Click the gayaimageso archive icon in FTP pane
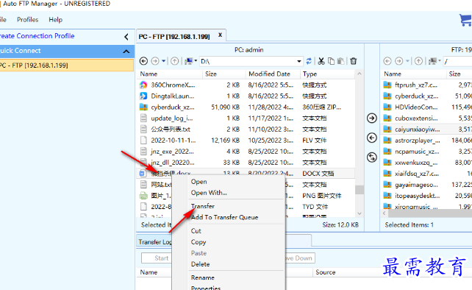Image resolution: width=472 pixels, height=290 pixels. tap(387, 185)
